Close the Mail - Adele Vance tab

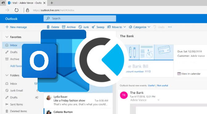44,3
